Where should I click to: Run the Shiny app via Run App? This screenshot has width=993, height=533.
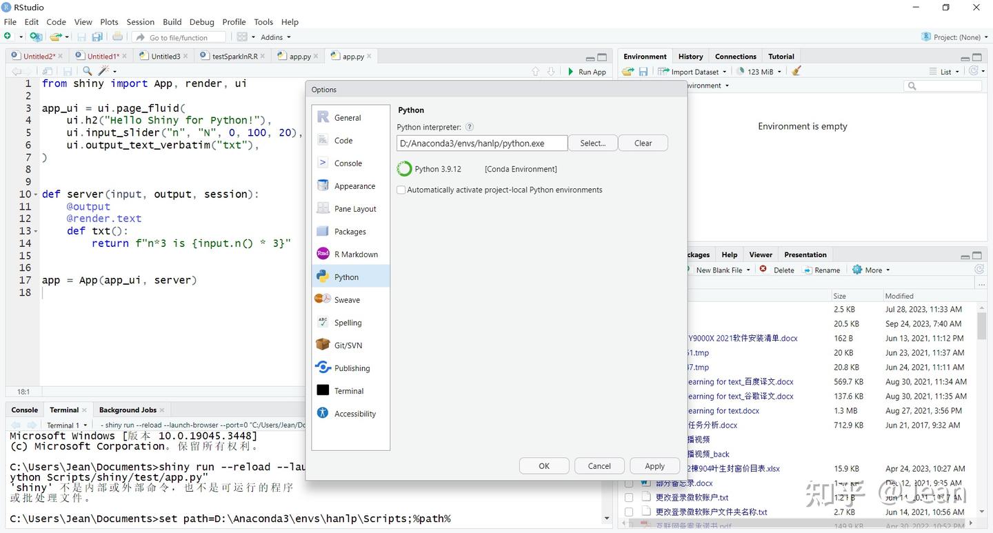coord(587,71)
